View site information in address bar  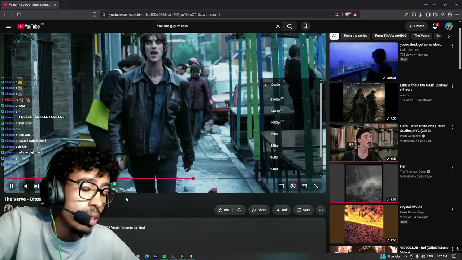point(104,14)
